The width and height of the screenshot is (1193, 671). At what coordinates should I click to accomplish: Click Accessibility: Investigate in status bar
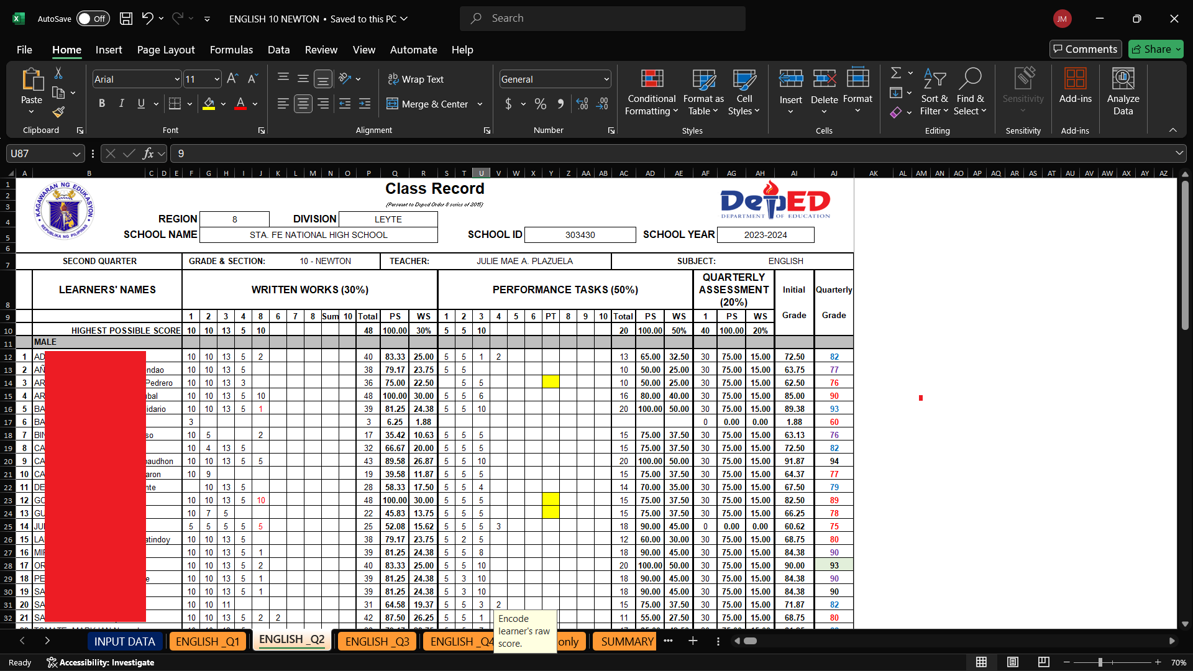point(101,662)
